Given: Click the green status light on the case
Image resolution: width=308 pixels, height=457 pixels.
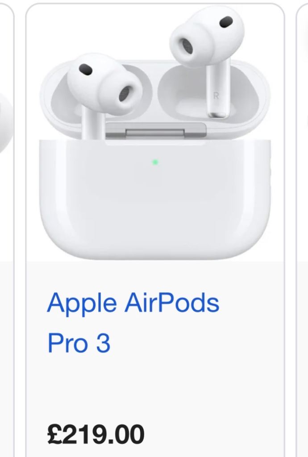Looking at the screenshot, I should (155, 162).
